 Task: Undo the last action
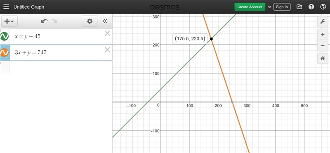point(44,21)
